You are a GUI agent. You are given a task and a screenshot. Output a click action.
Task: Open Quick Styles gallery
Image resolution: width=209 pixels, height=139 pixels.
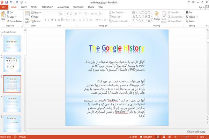click(x=164, y=17)
